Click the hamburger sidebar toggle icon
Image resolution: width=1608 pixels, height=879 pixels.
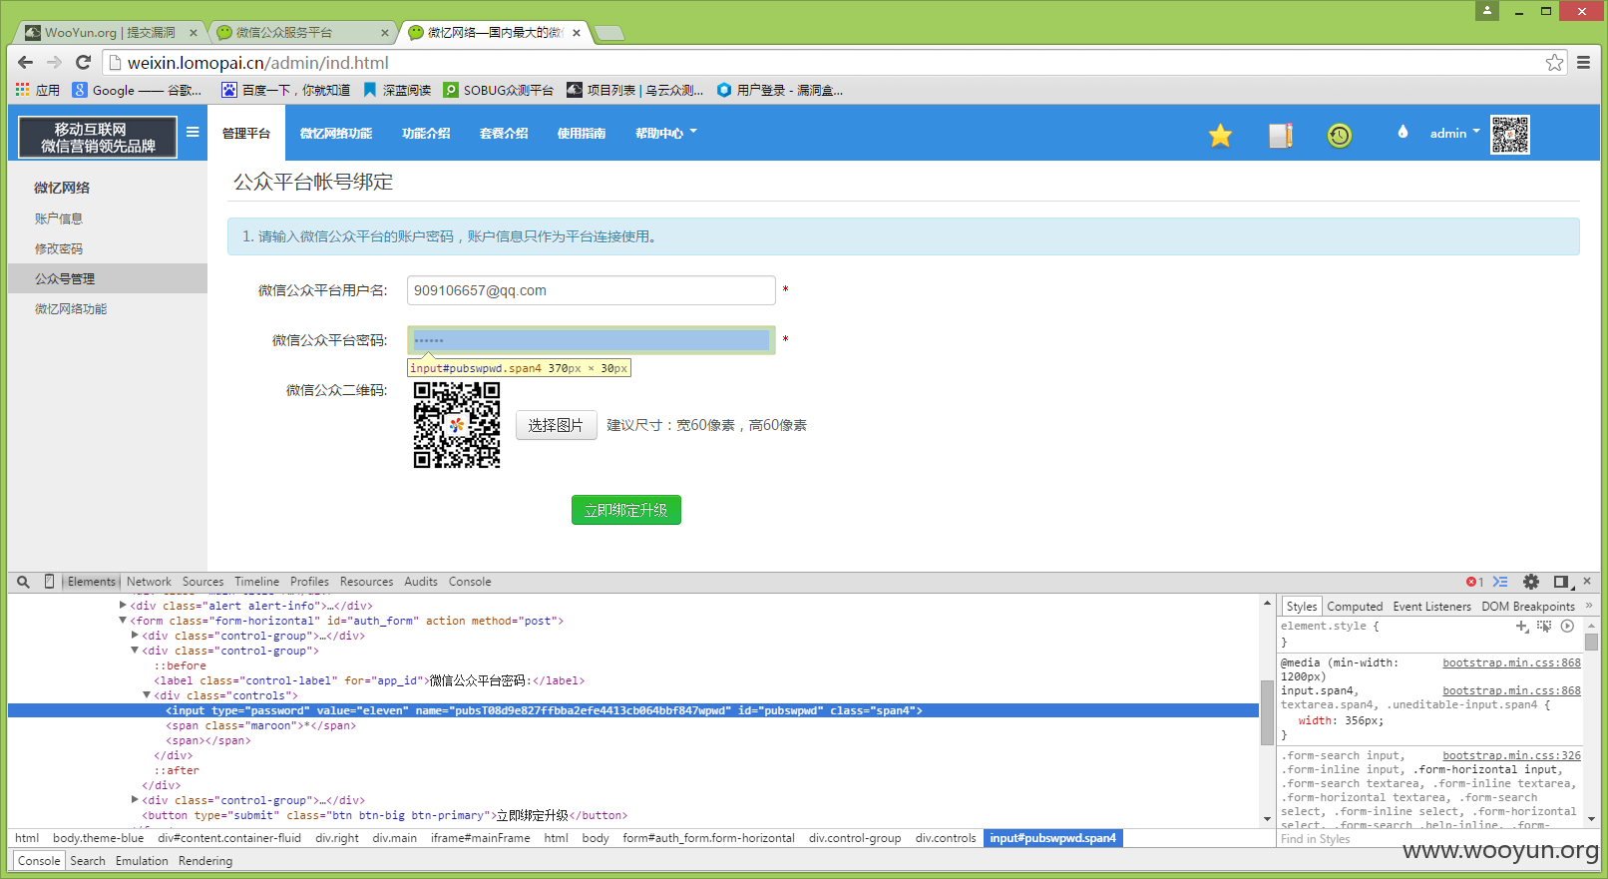(x=193, y=132)
